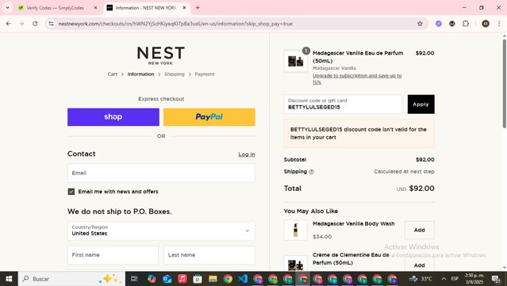Open the purple extension icon in toolbar

[439, 24]
